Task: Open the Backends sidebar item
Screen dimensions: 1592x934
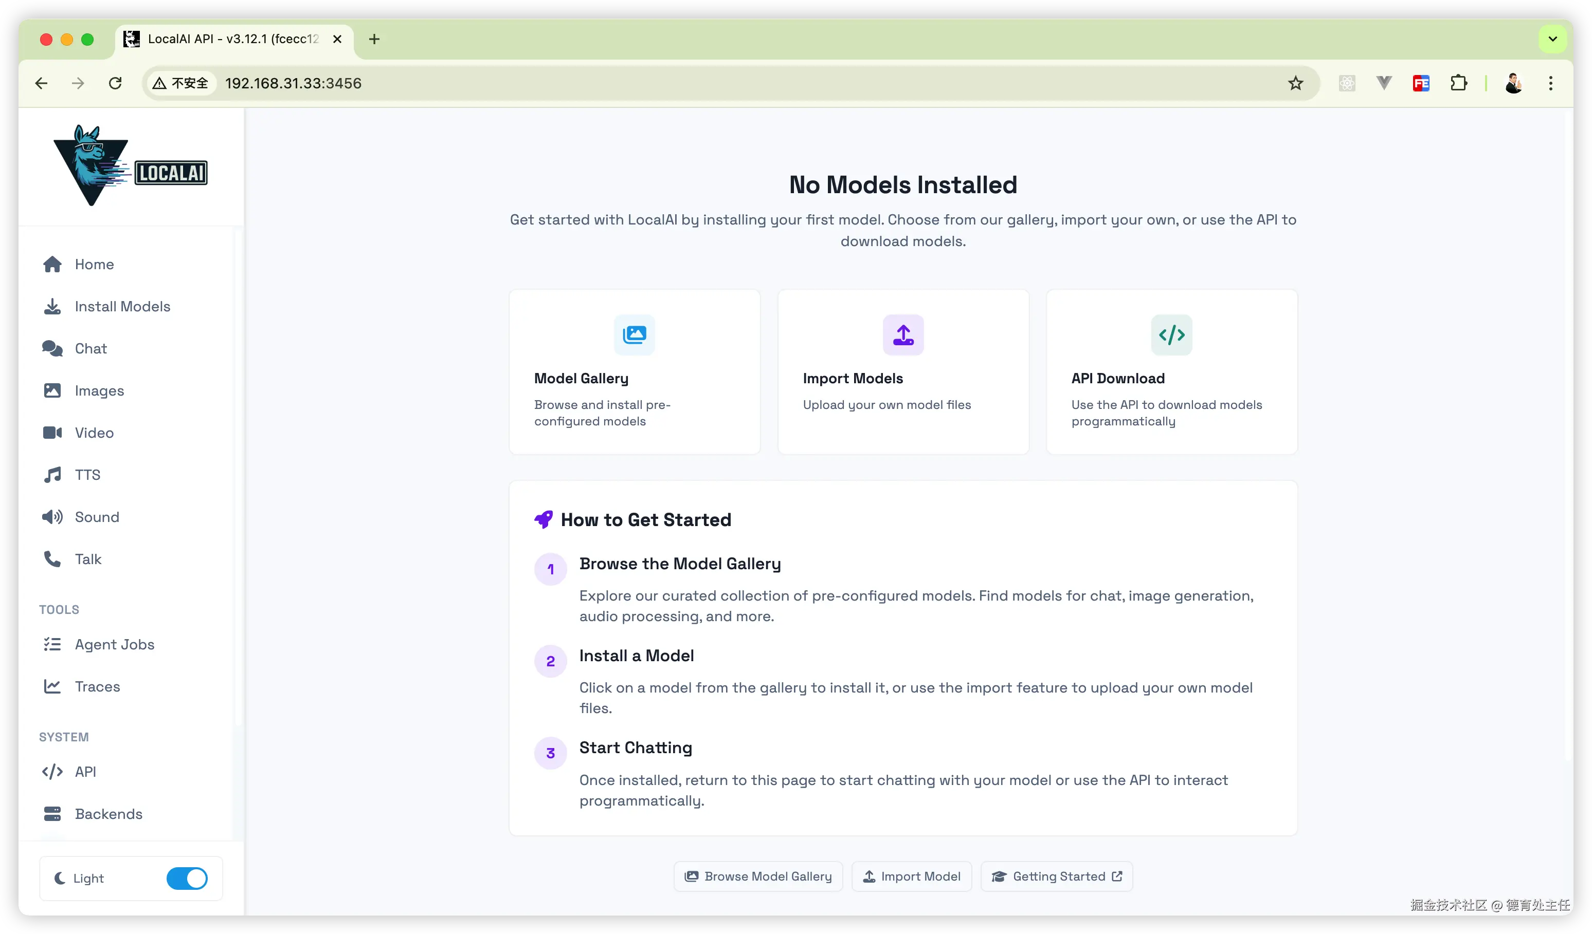Action: point(108,813)
